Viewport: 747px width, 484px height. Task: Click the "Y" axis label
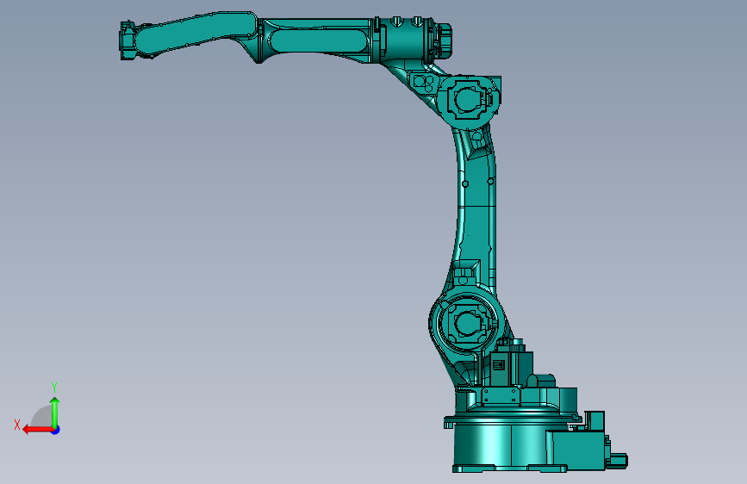pyautogui.click(x=54, y=388)
